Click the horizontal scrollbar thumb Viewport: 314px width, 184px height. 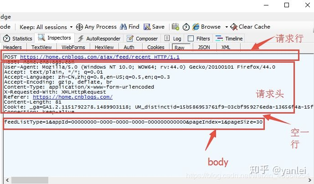30,180
